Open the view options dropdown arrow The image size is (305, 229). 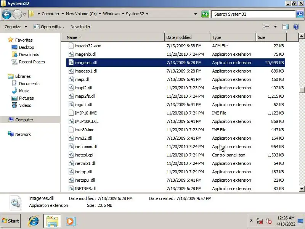click(275, 27)
